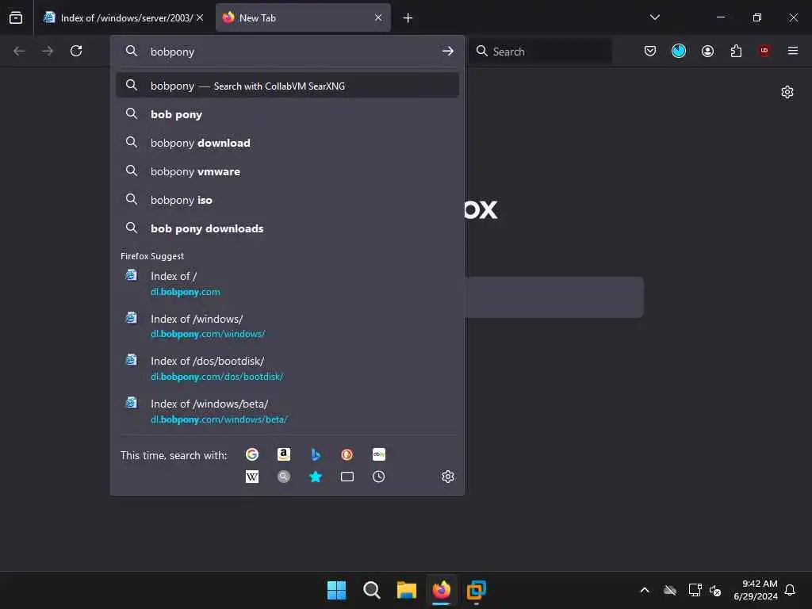The image size is (812, 609).
Task: Reload the current page
Action: click(76, 51)
